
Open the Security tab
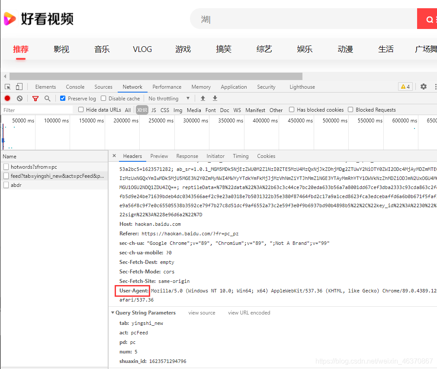[266, 87]
